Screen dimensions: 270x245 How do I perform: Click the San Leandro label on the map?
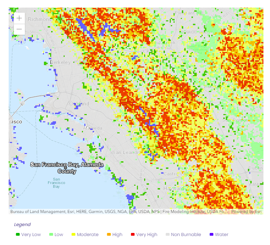coord(127,152)
